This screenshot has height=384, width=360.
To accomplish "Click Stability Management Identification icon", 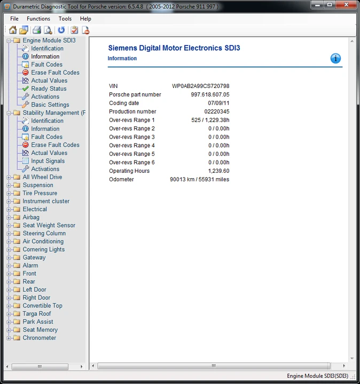I will tap(26, 121).
